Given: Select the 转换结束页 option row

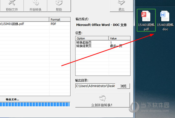Looking at the screenshot, I should [103, 46].
